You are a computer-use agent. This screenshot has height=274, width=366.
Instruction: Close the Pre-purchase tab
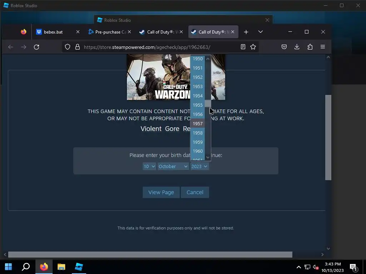coord(129,32)
